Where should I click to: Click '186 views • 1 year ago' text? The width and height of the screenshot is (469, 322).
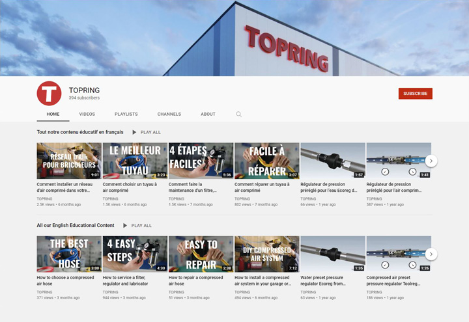click(x=385, y=298)
